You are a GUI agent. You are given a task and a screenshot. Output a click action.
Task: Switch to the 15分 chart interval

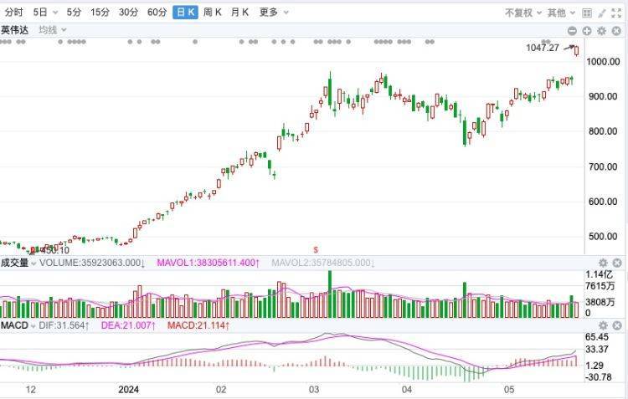[100, 13]
